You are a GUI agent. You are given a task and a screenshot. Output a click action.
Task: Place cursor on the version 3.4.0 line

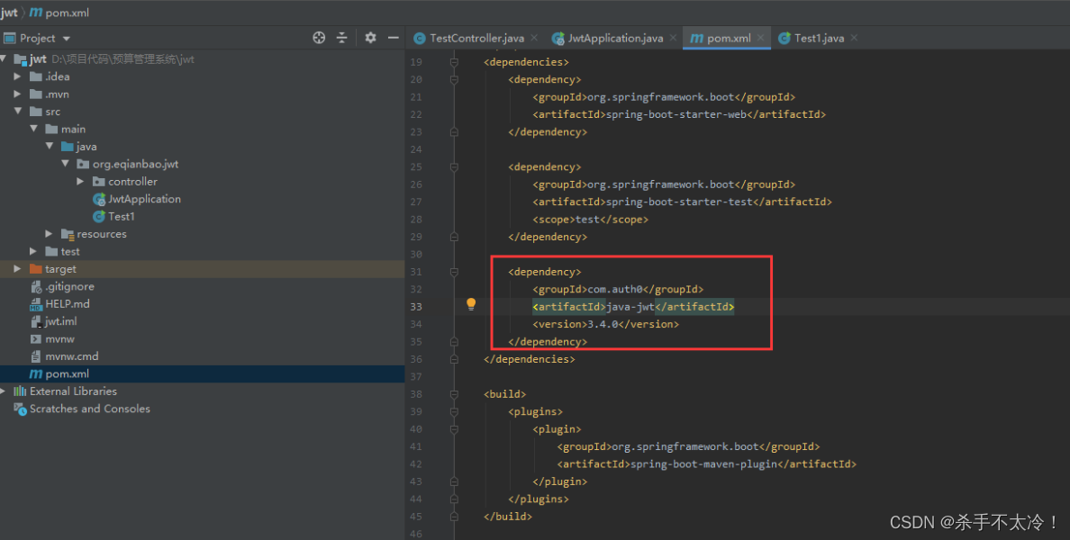click(x=605, y=324)
